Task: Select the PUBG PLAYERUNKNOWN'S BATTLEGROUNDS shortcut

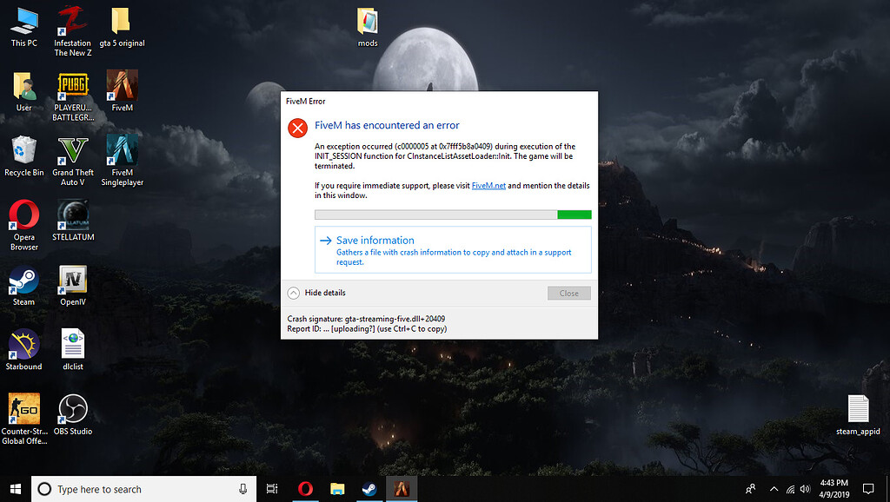Action: pos(73,96)
